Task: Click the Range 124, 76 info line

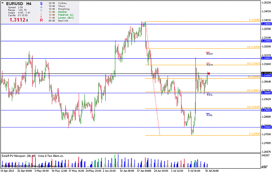Action: tap(17, 10)
